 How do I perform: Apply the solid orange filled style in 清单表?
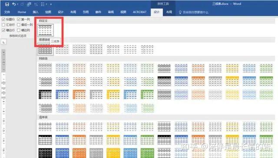[79, 153]
